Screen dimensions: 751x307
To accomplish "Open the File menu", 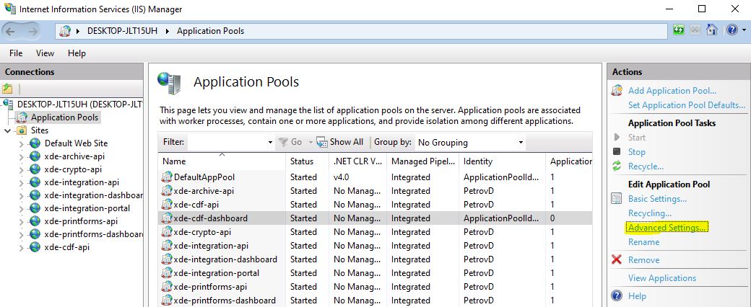I will click(x=16, y=53).
